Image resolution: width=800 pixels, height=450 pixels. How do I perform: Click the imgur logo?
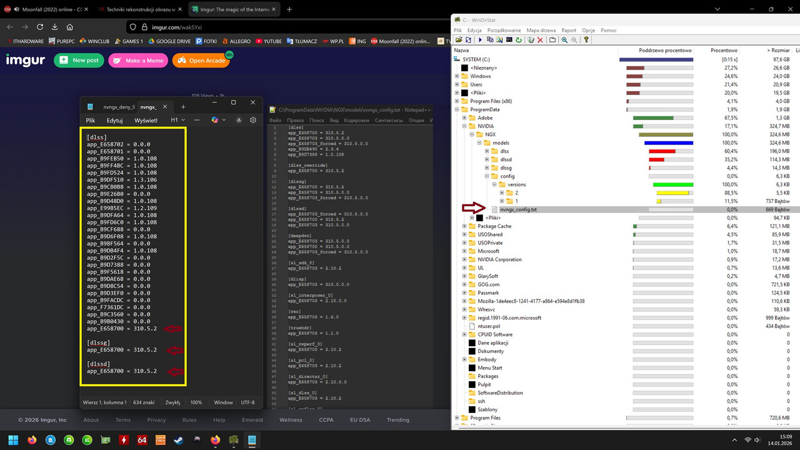(26, 60)
